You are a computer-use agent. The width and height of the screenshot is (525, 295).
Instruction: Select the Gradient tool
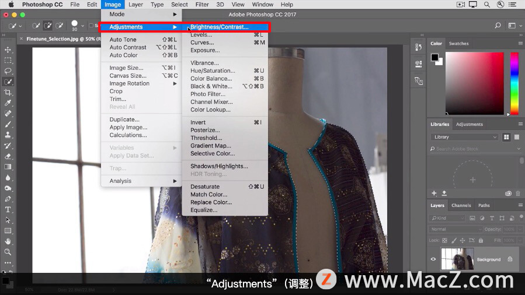pos(8,167)
